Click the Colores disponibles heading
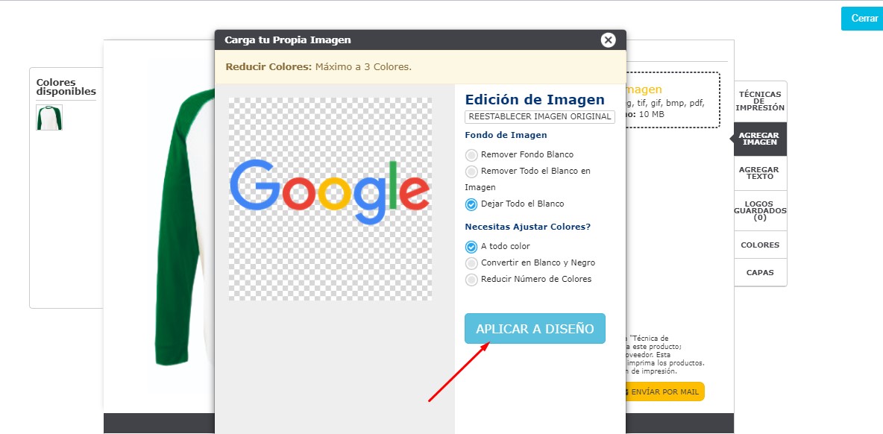This screenshot has width=883, height=434. point(66,87)
